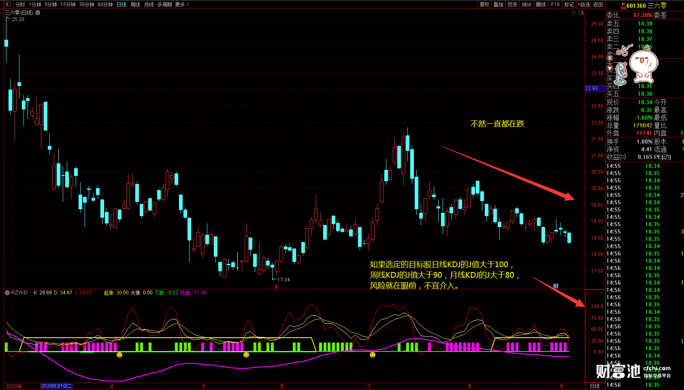
Task: Click the R300 margin badge icon
Action: point(623,6)
